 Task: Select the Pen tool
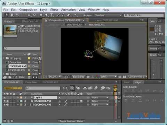point(46,15)
